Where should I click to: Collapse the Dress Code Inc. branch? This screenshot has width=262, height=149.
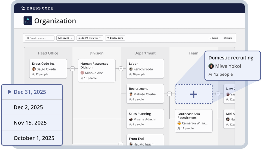click(x=72, y=69)
